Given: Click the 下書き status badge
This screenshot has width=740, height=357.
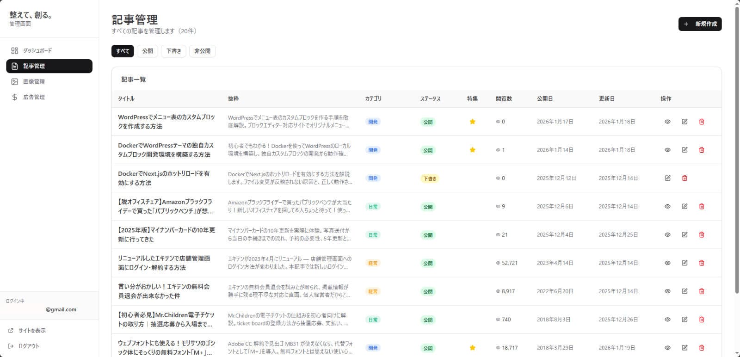Looking at the screenshot, I should (429, 178).
